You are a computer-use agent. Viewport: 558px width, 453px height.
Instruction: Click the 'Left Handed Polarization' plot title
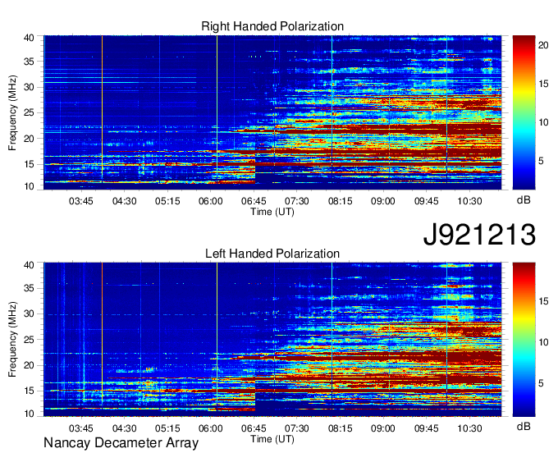[272, 254]
